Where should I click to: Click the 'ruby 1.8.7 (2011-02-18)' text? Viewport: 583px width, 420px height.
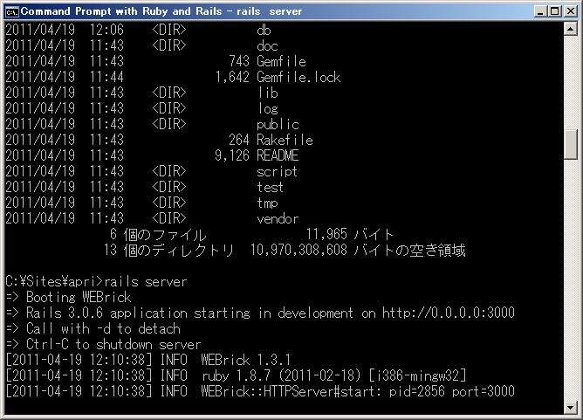point(281,375)
